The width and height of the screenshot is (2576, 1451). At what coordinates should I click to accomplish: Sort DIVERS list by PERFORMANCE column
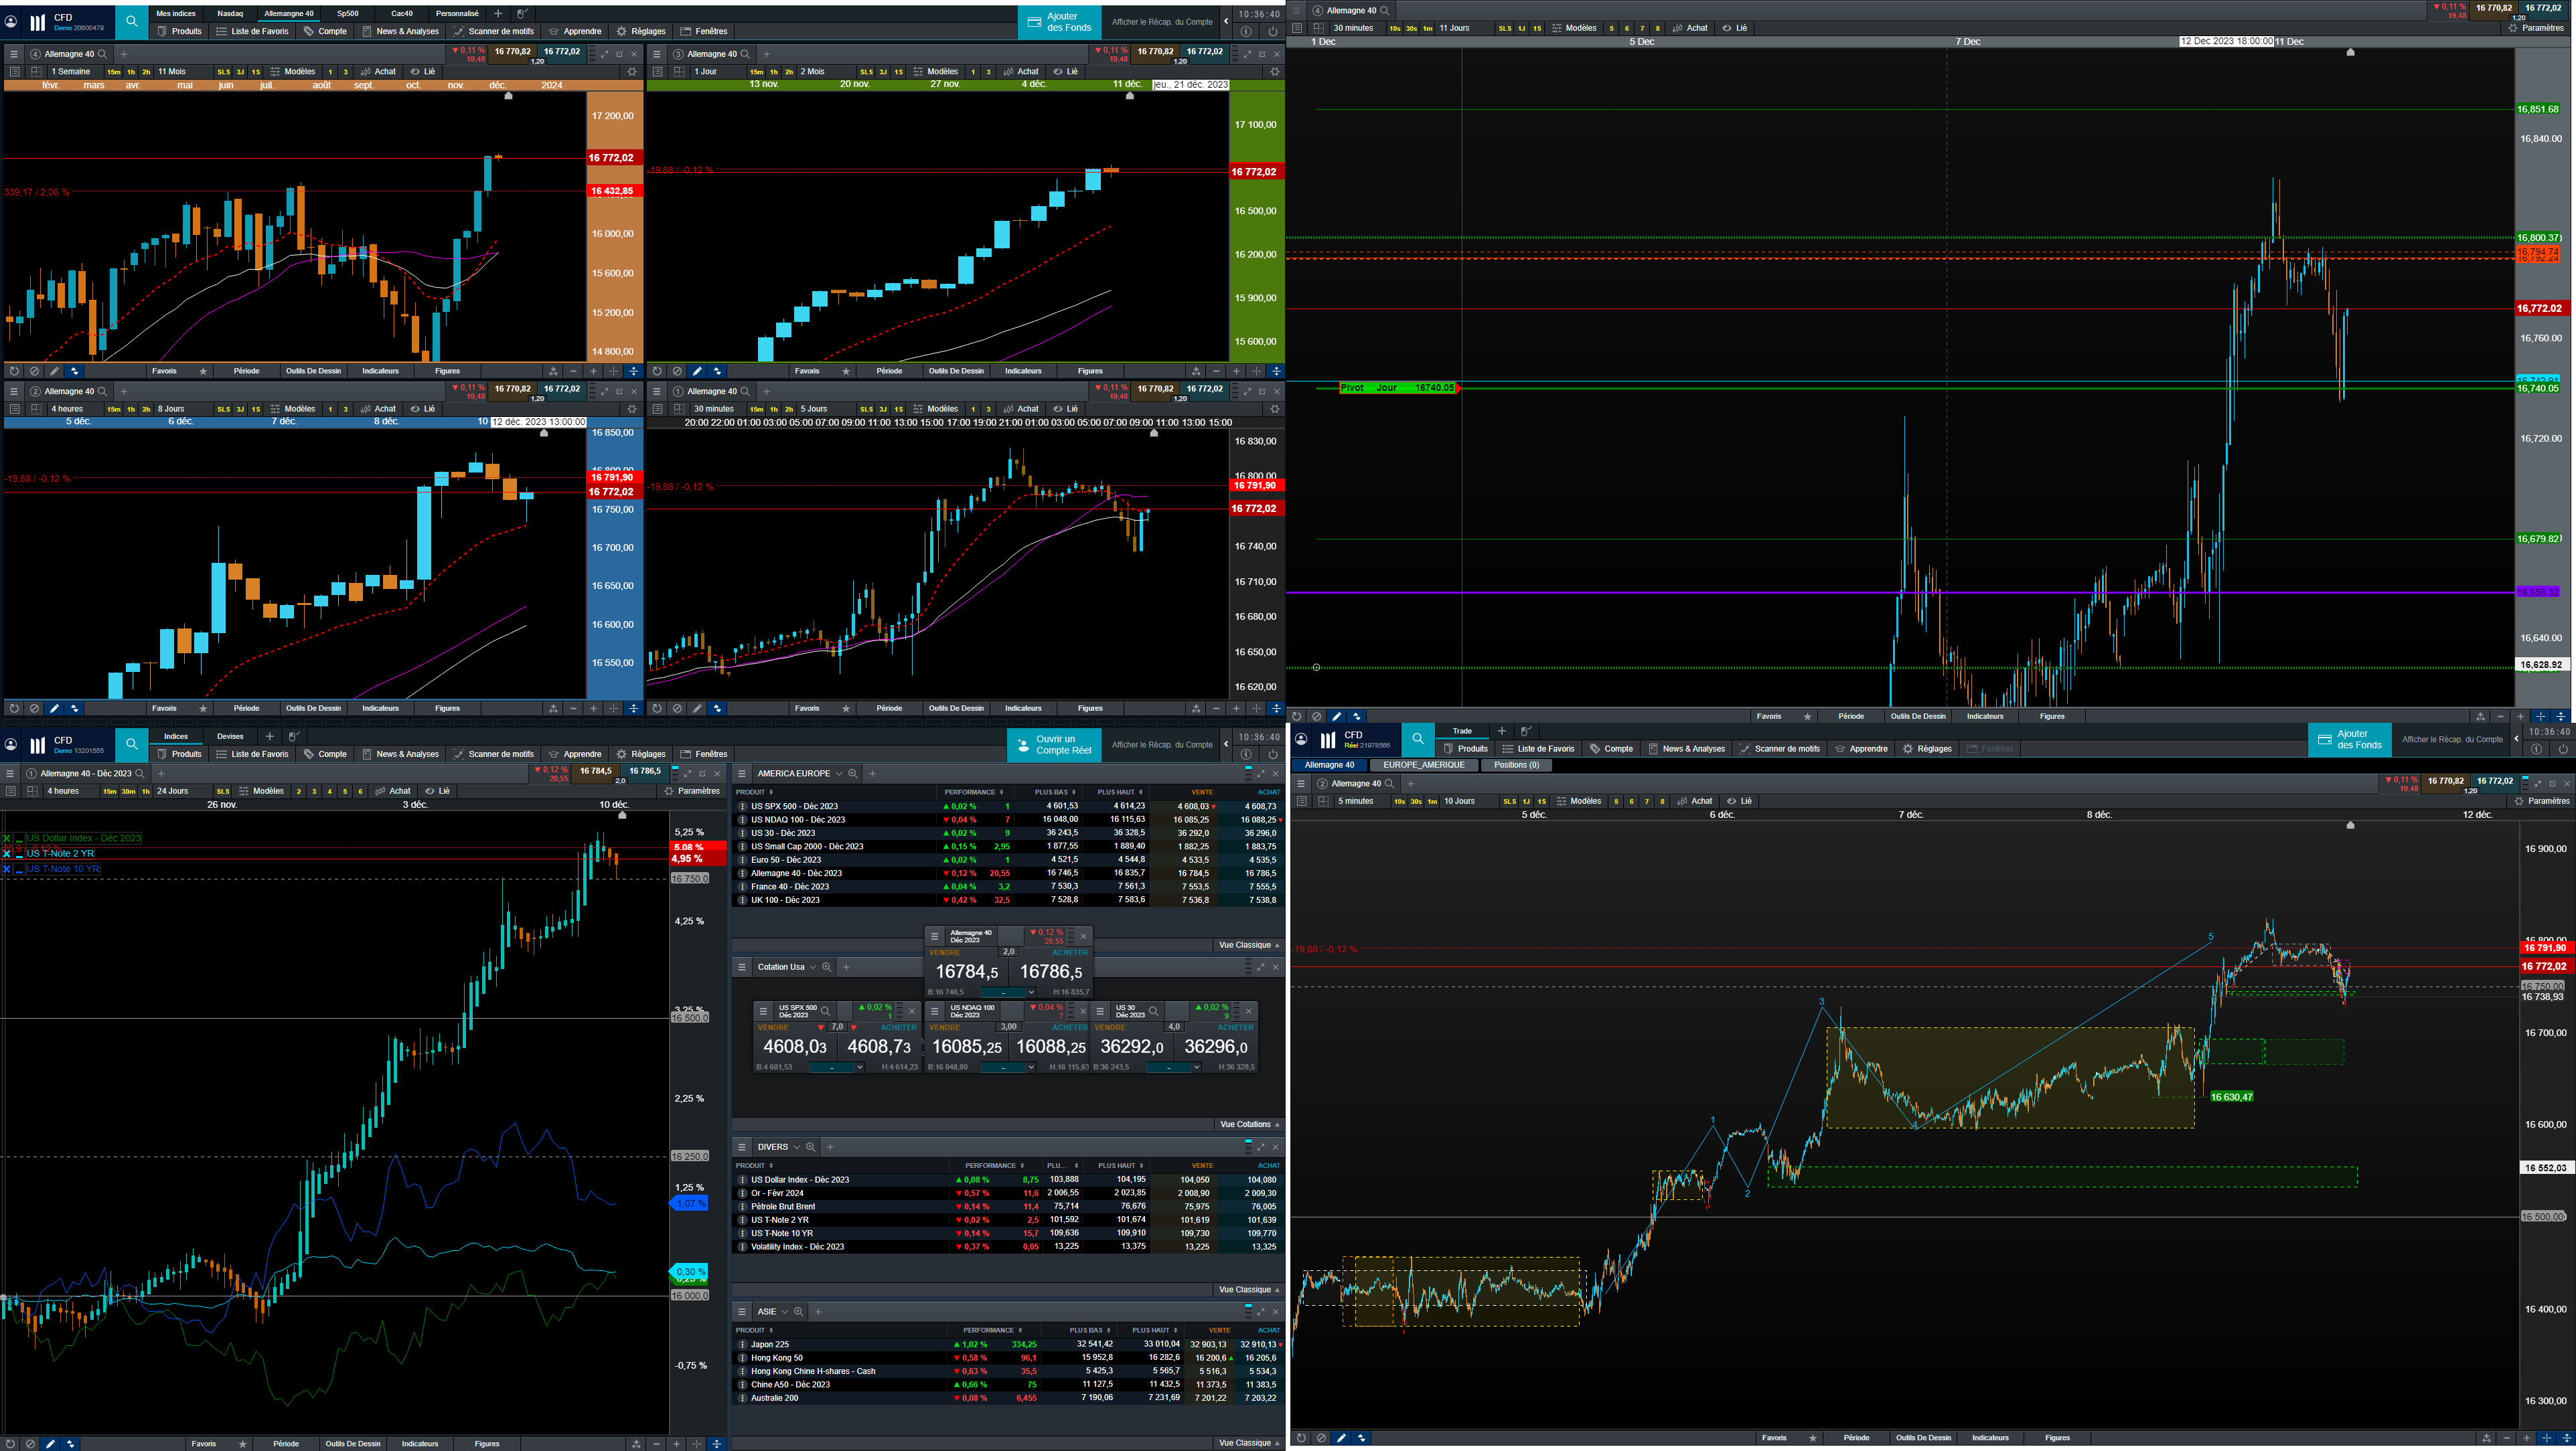(x=990, y=1165)
